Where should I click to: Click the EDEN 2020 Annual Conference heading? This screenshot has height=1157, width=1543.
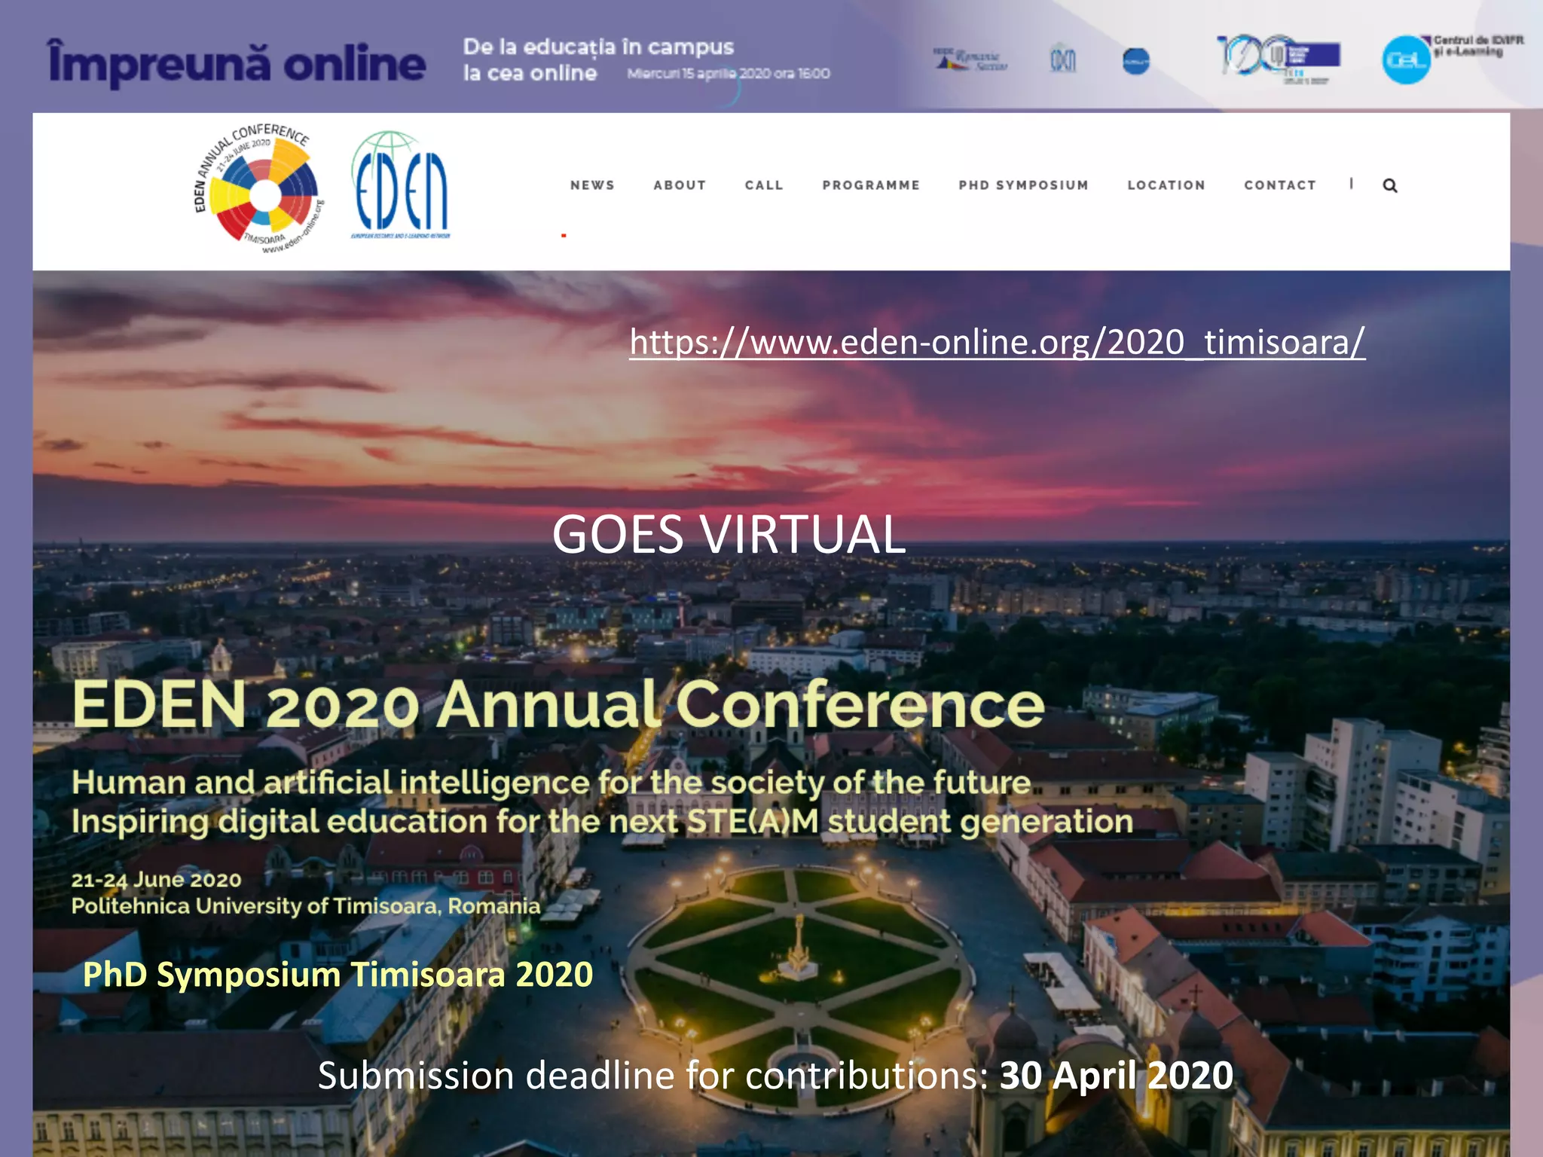click(558, 704)
